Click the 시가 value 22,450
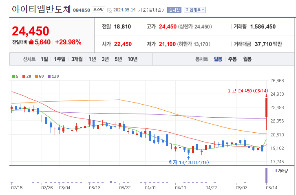 click(x=123, y=44)
